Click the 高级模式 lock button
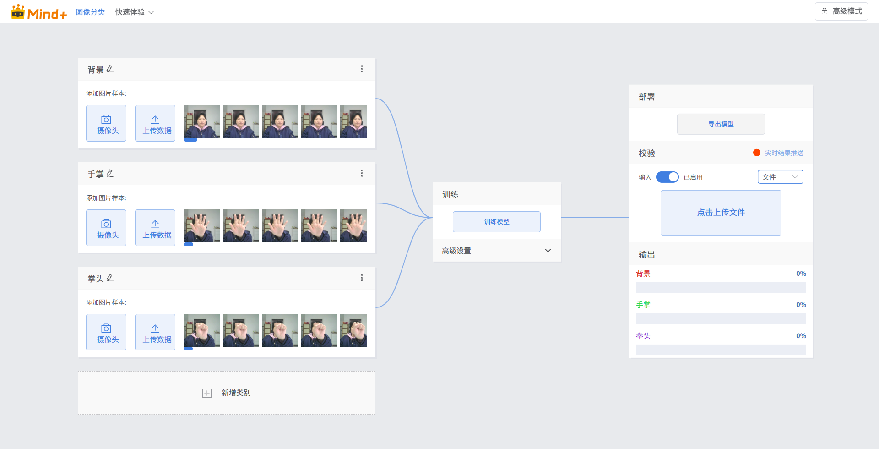This screenshot has width=879, height=449. pos(841,11)
